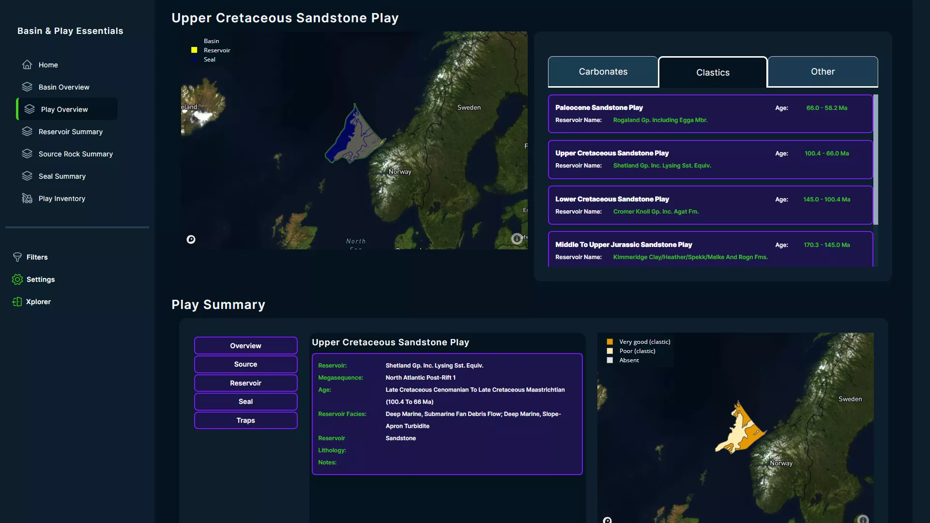Open Settings gear icon
Image resolution: width=930 pixels, height=523 pixels.
(17, 279)
